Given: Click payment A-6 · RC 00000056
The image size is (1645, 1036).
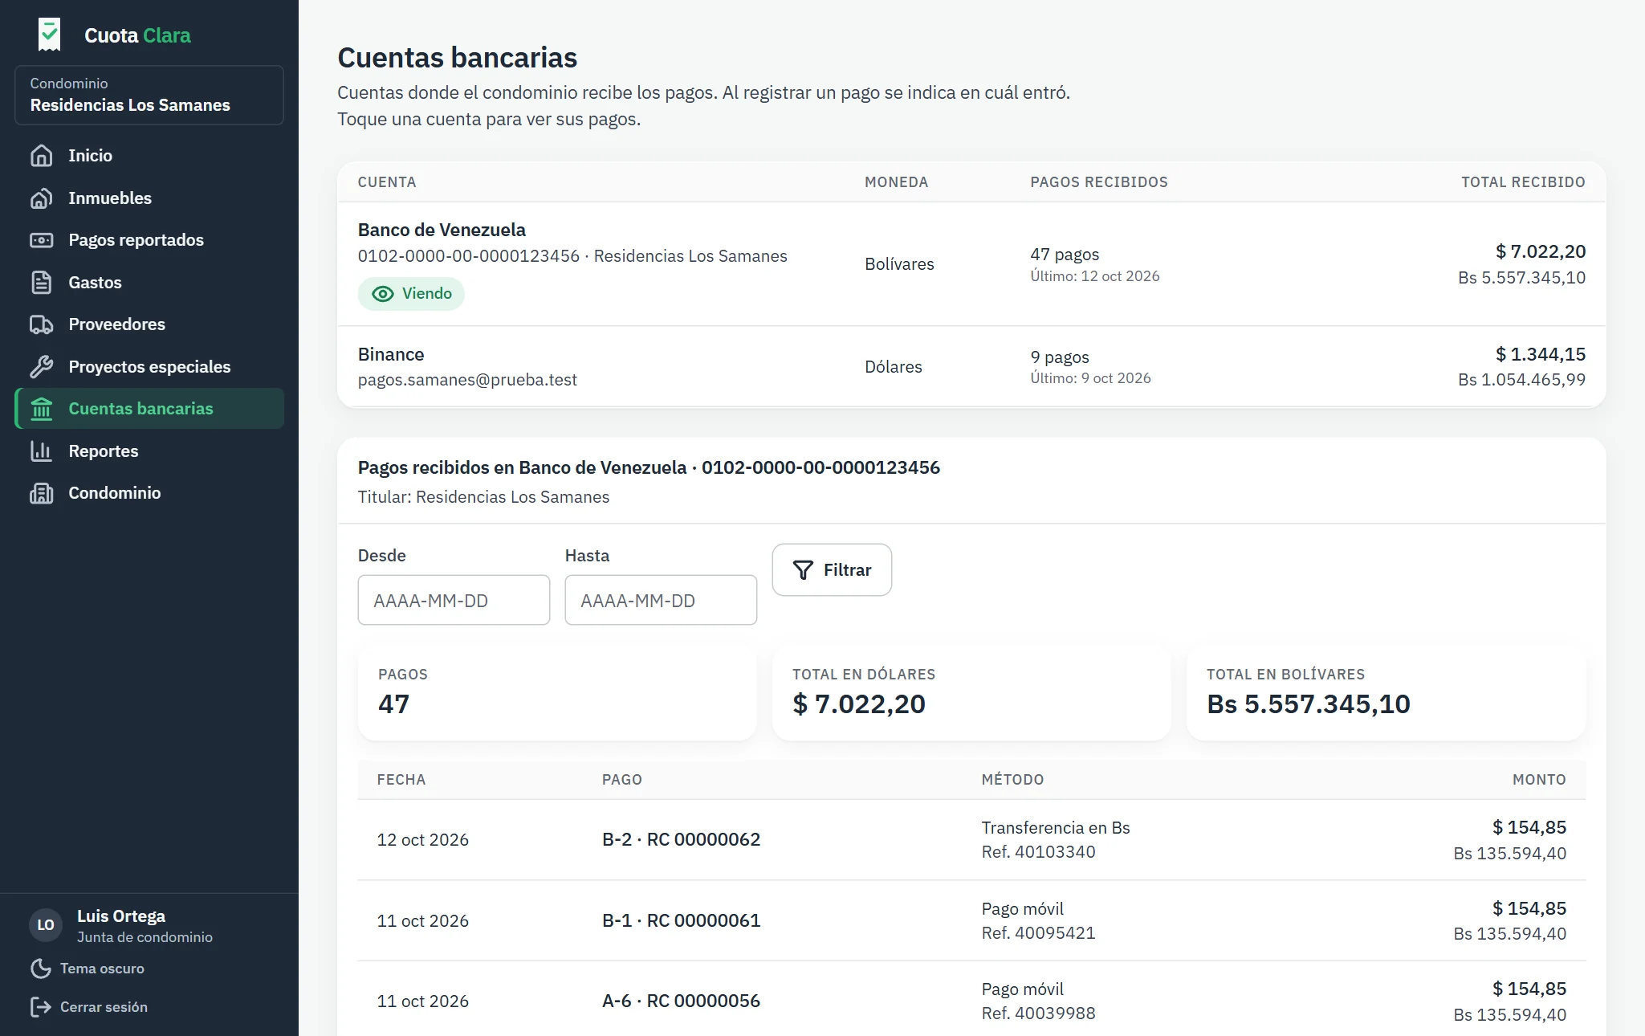Looking at the screenshot, I should point(681,1001).
